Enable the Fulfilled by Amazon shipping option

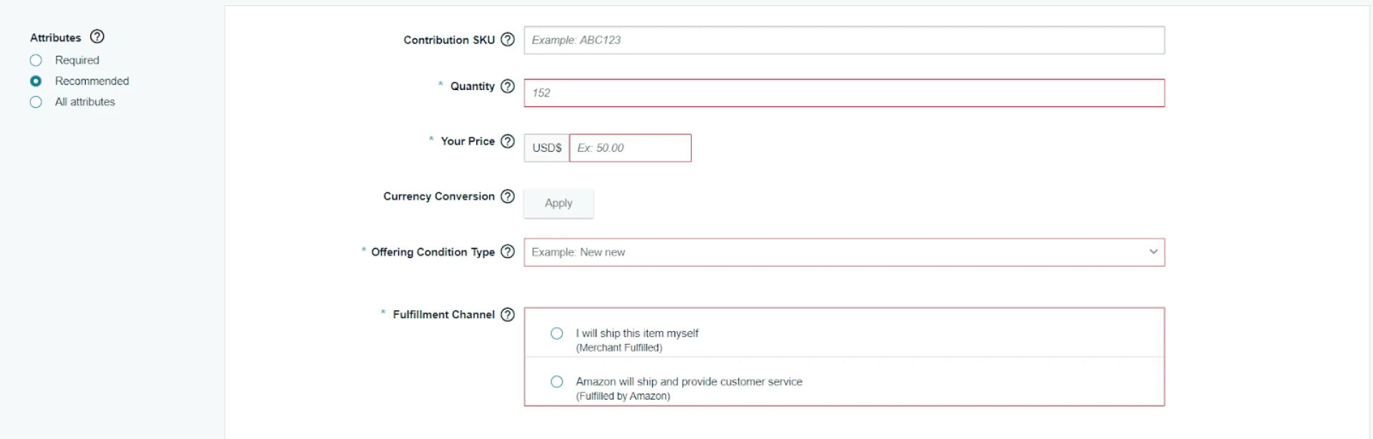point(557,381)
